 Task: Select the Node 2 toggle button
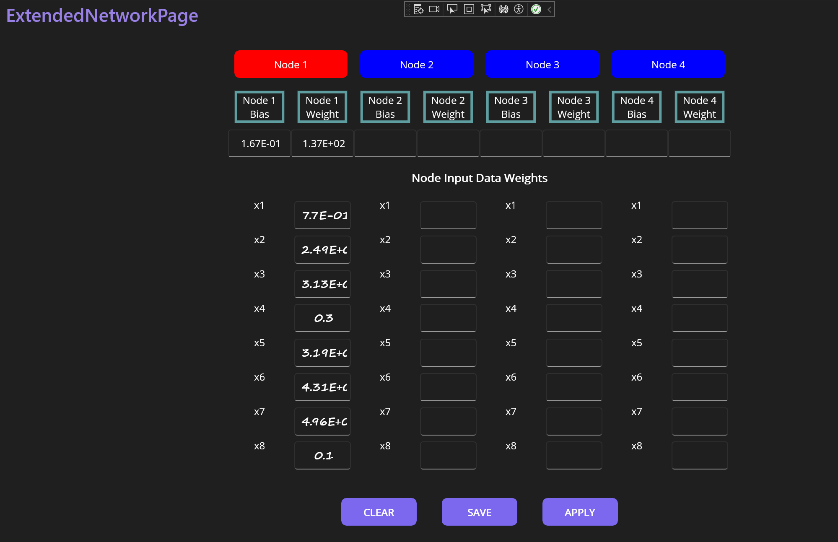(x=416, y=65)
